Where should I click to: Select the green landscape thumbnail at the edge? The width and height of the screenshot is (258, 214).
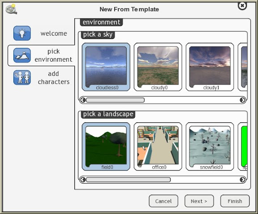[243, 146]
